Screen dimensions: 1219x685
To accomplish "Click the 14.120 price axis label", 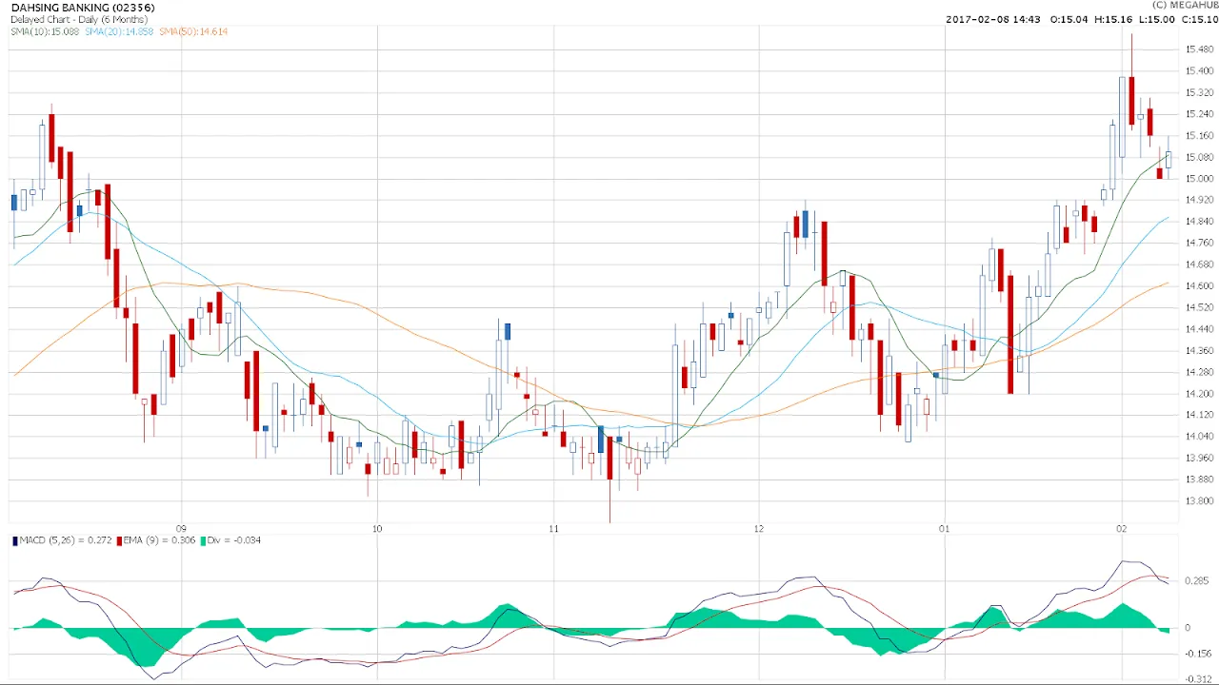I will 1199,415.
